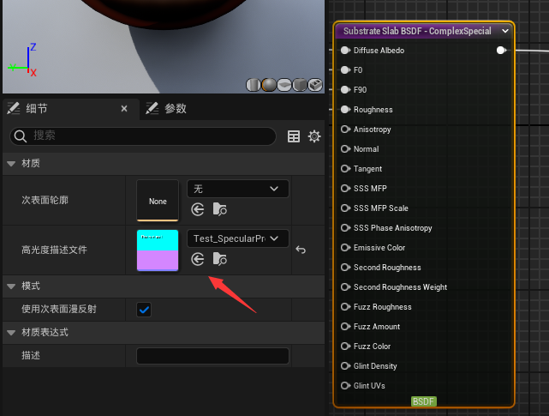Collapse the 材质表达式 section
549x416 pixels.
click(x=11, y=333)
